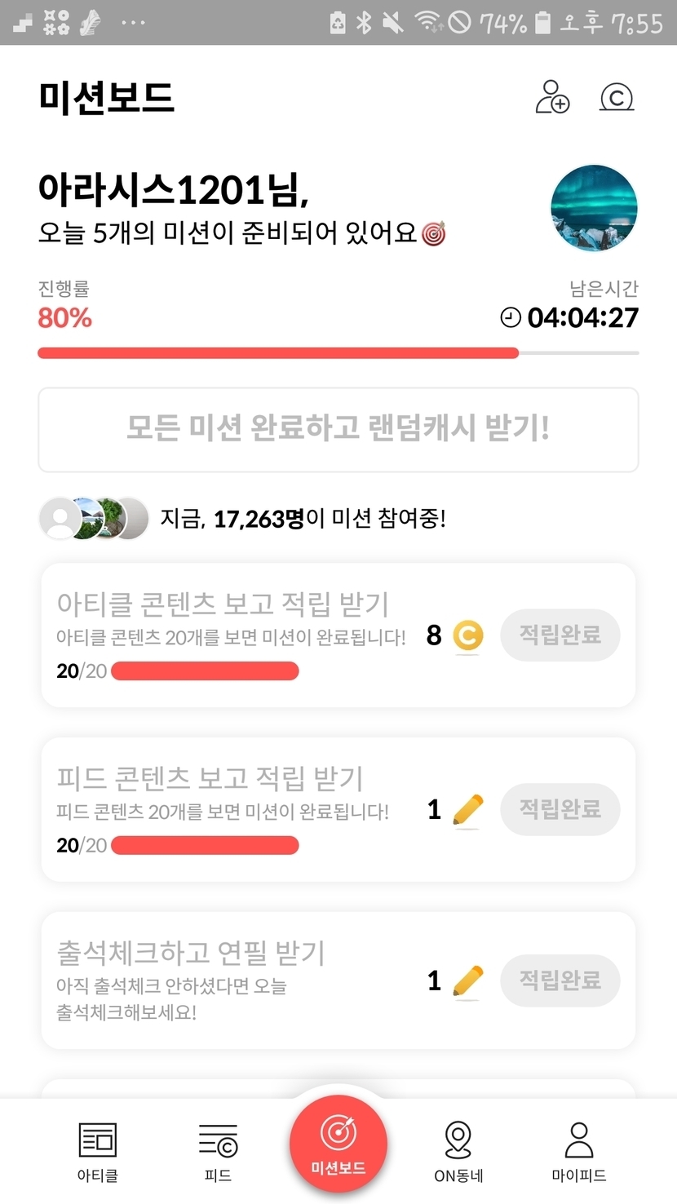Click the gold coin reward icon

point(467,635)
